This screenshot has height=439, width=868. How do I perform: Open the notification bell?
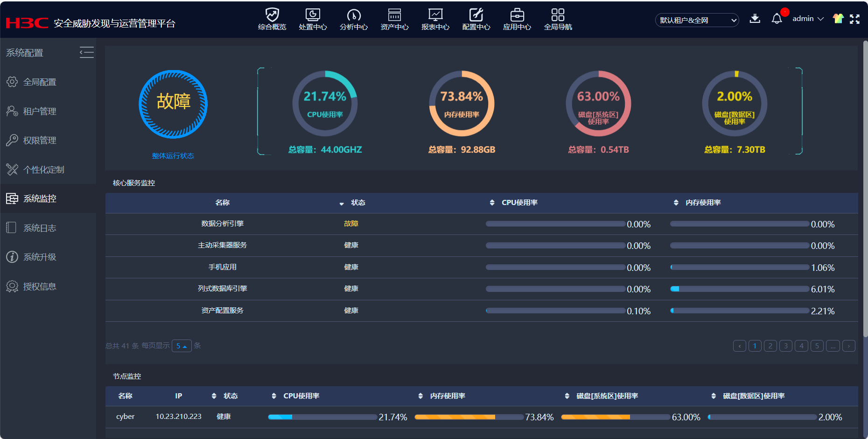777,18
